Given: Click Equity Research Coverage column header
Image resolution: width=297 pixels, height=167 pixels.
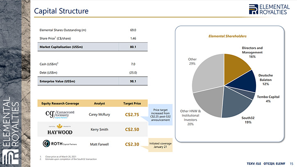Looking at the screenshot, I should [60, 104].
